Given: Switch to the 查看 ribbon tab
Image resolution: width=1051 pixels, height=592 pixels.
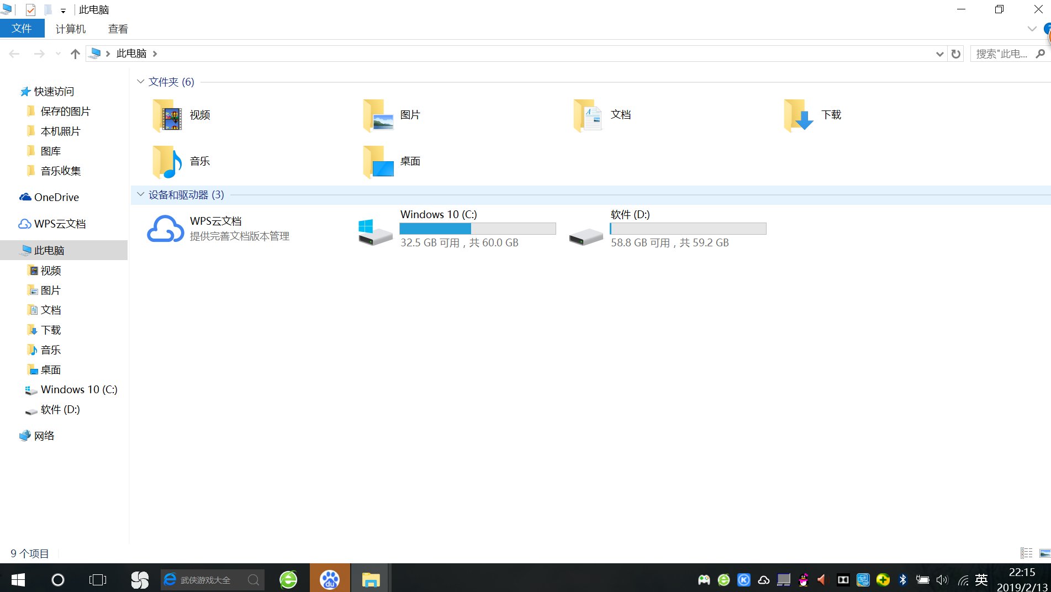Looking at the screenshot, I should pyautogui.click(x=118, y=28).
